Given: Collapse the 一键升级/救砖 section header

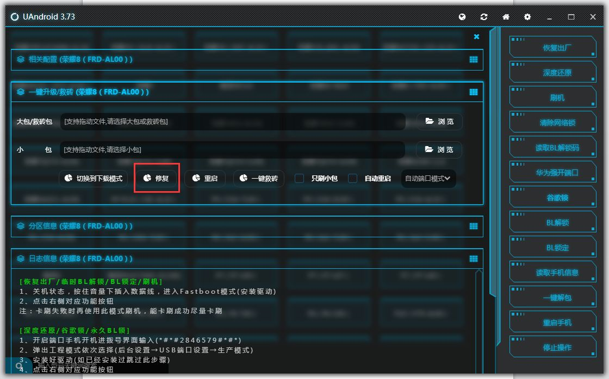Looking at the screenshot, I should [x=247, y=92].
